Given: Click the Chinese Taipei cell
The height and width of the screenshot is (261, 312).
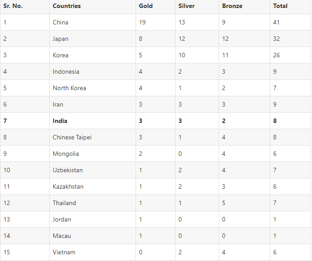Looking at the screenshot, I should 72,137.
